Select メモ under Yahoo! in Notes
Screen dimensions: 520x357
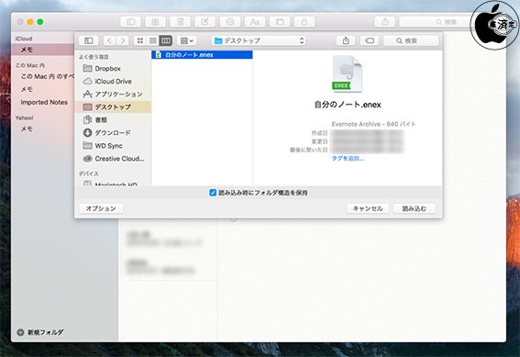[x=42, y=128]
